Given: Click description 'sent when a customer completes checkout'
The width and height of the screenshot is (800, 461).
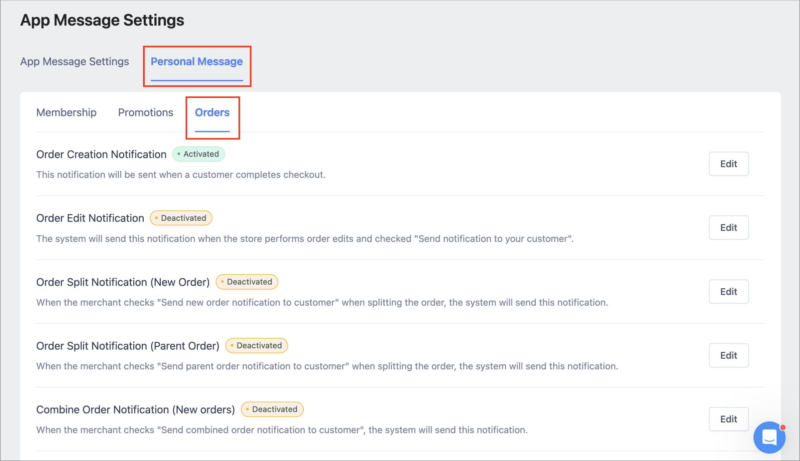Looking at the screenshot, I should point(181,175).
